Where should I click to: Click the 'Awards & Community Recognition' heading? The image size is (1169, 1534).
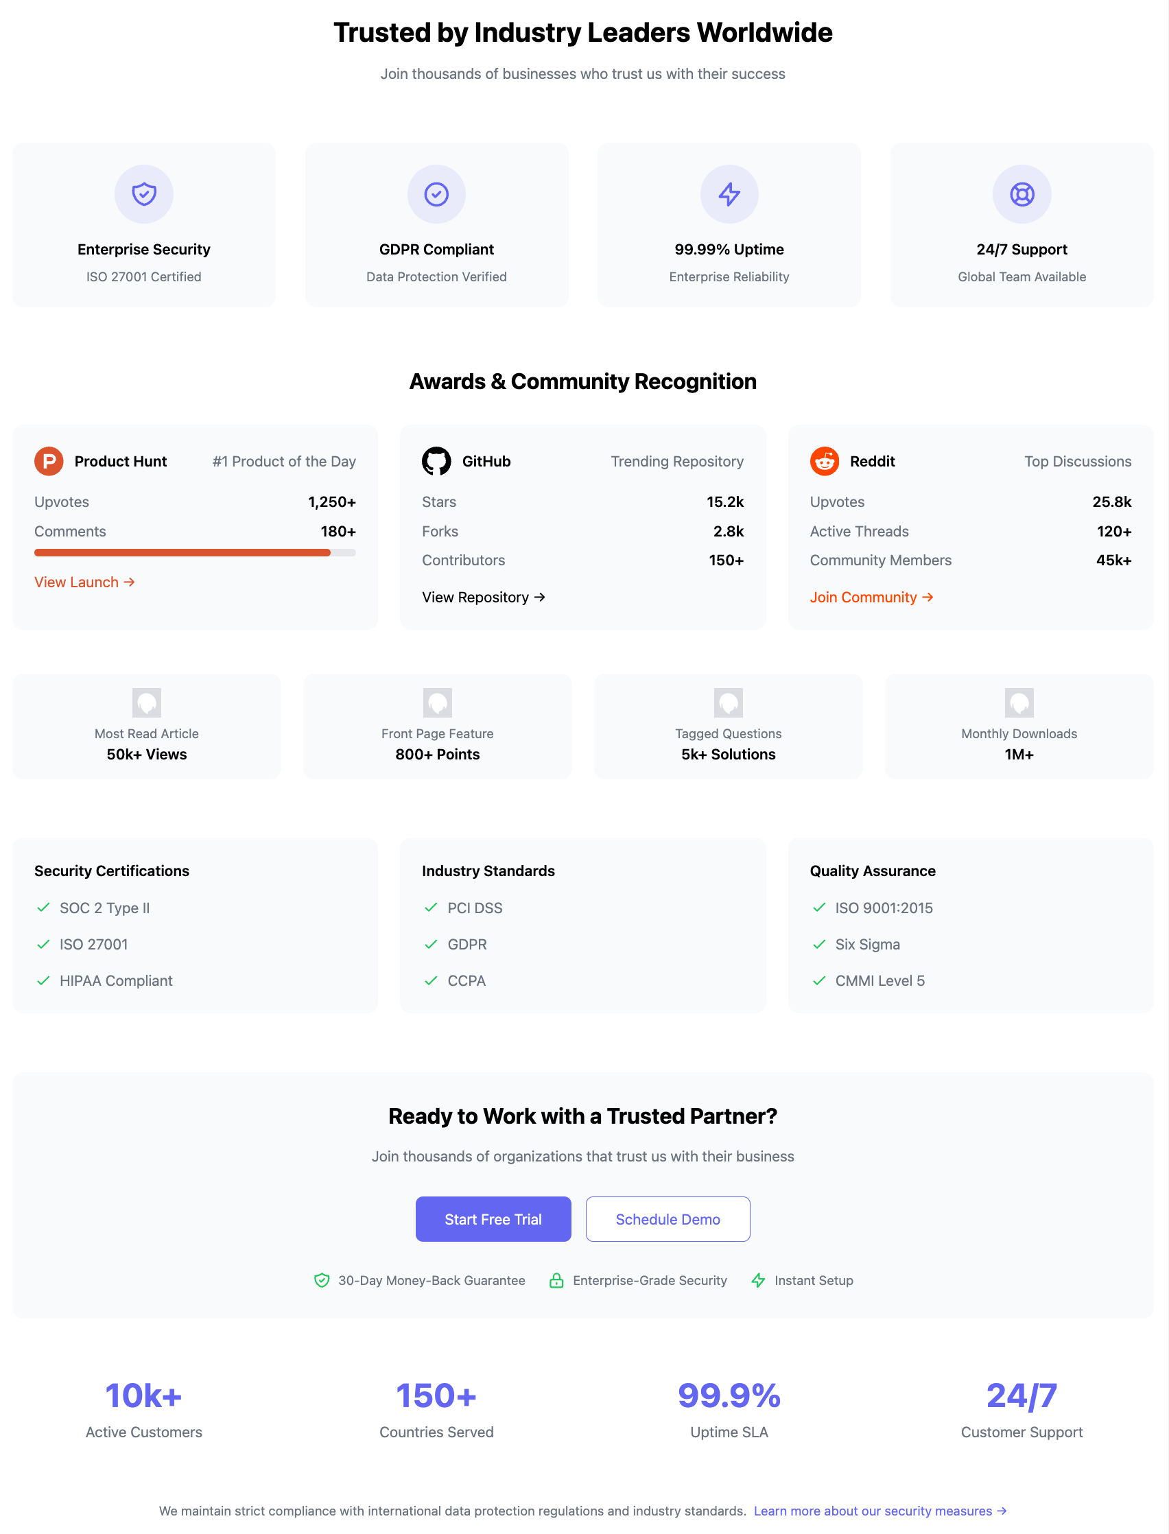(583, 381)
